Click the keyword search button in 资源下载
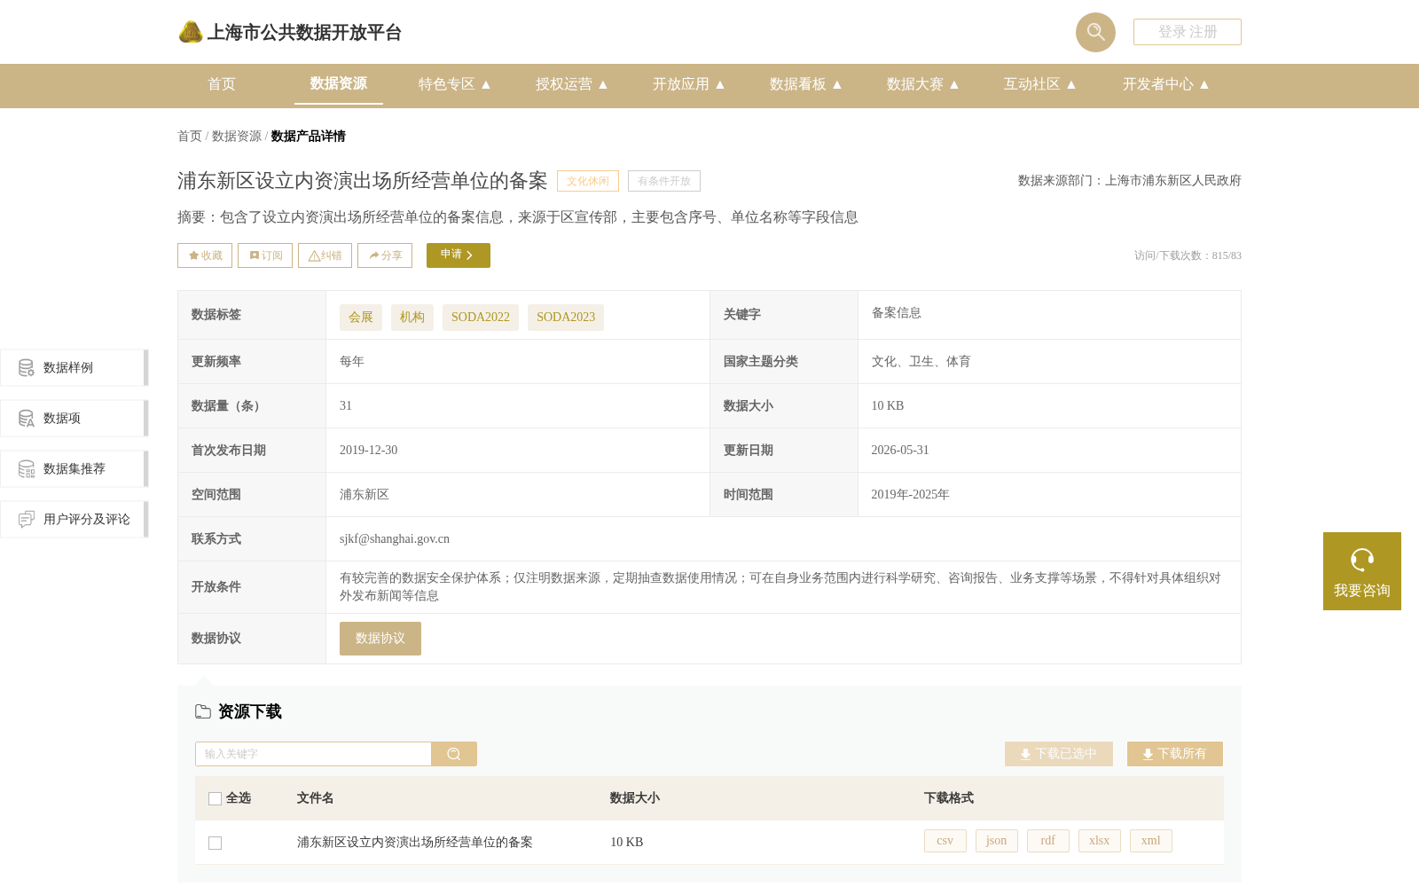This screenshot has width=1419, height=887. click(454, 754)
